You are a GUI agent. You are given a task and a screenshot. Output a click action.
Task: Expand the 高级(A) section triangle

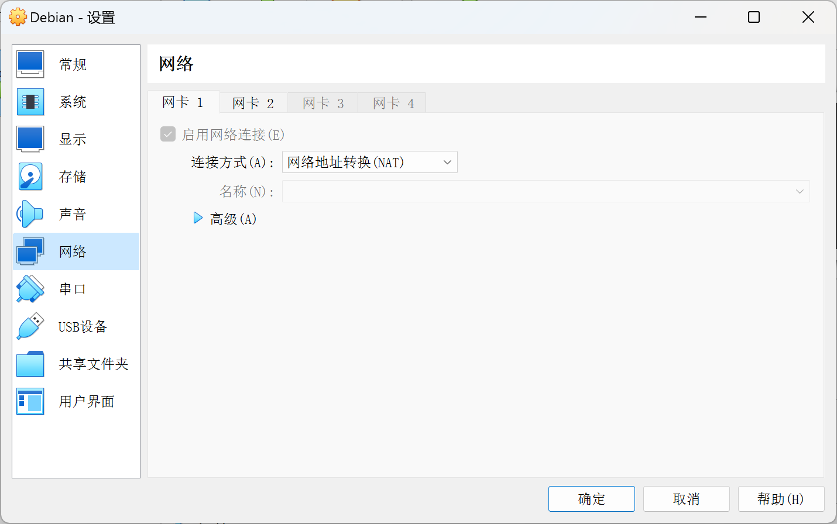[x=198, y=218]
